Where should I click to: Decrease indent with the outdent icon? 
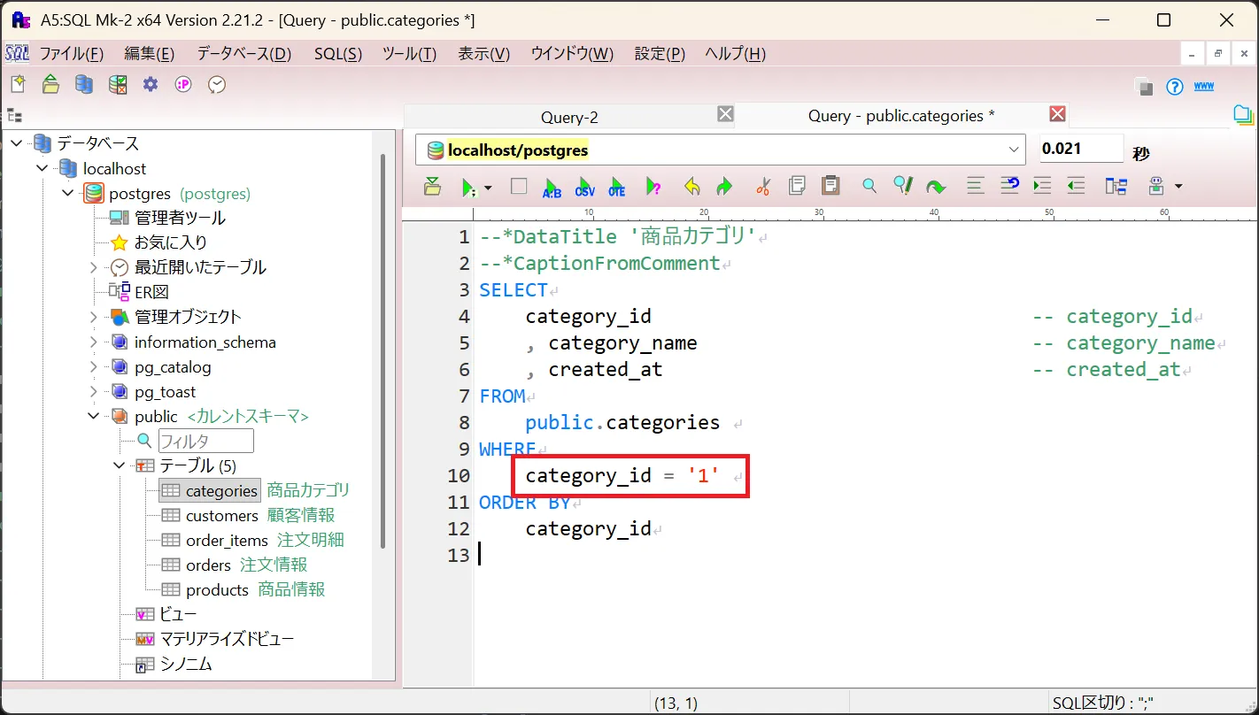click(x=1076, y=186)
